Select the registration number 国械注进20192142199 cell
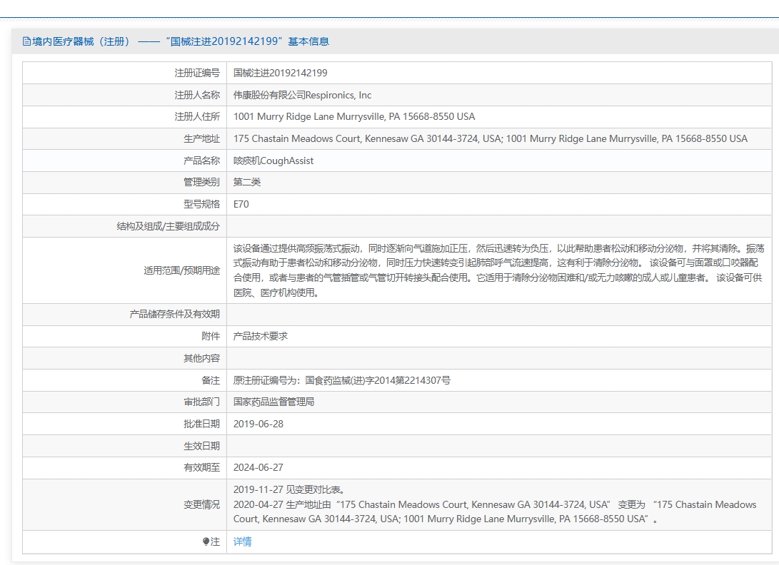779x565 pixels. pos(280,73)
